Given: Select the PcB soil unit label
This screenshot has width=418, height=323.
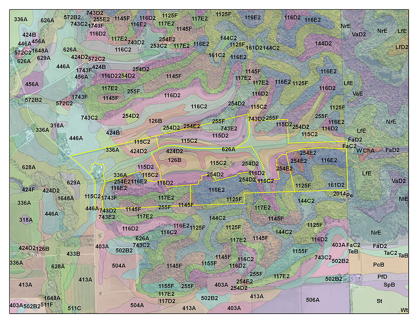Looking at the screenshot, I should (379, 264).
